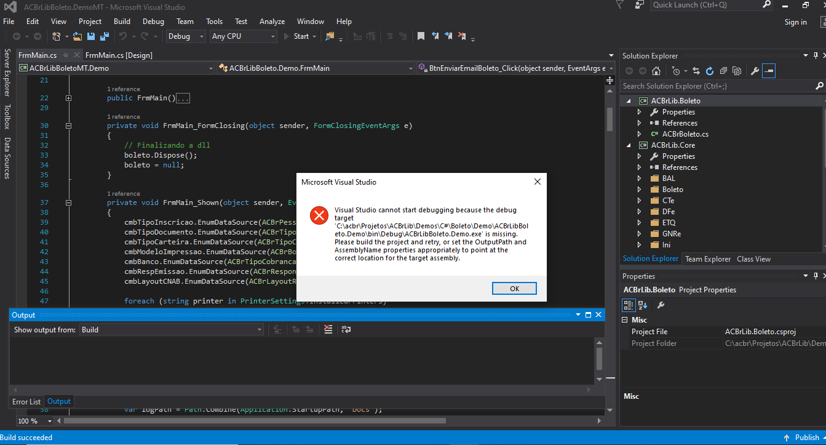
Task: Clear all bookmarks icon in toolbar
Action: point(463,36)
